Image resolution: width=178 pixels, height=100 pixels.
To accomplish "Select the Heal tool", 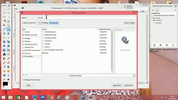I will [x=8, y=71].
